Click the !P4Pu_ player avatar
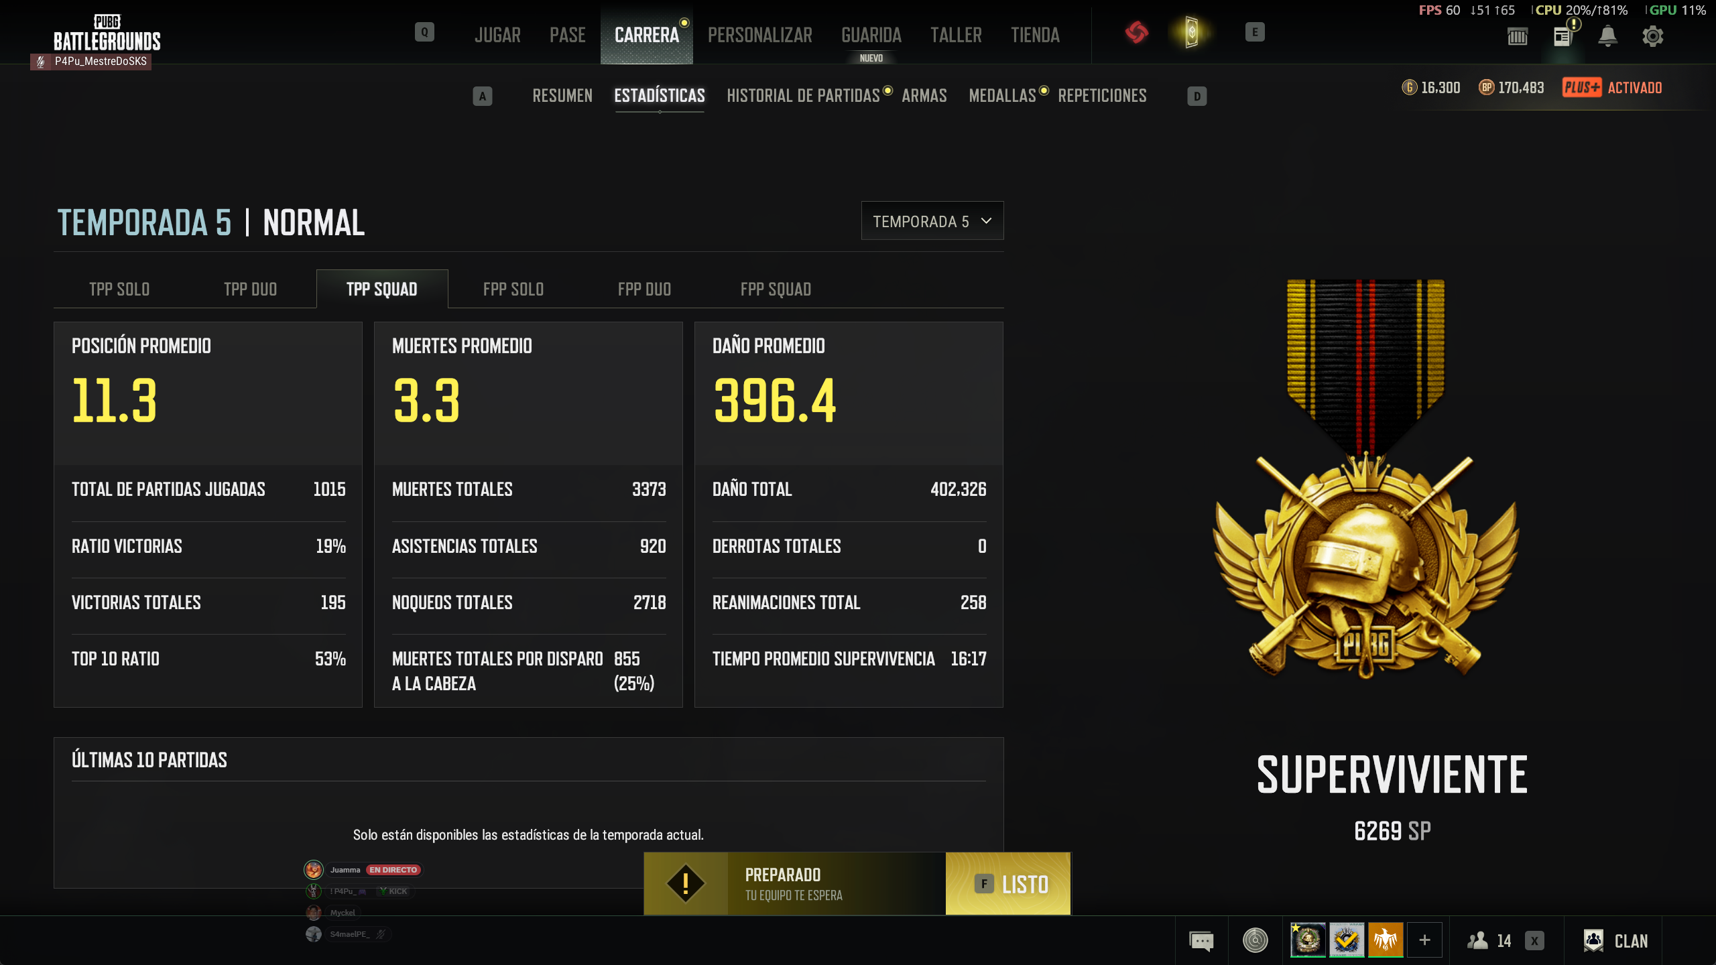The height and width of the screenshot is (965, 1716). [x=314, y=891]
